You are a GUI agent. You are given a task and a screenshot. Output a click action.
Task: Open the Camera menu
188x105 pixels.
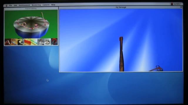[46, 5]
